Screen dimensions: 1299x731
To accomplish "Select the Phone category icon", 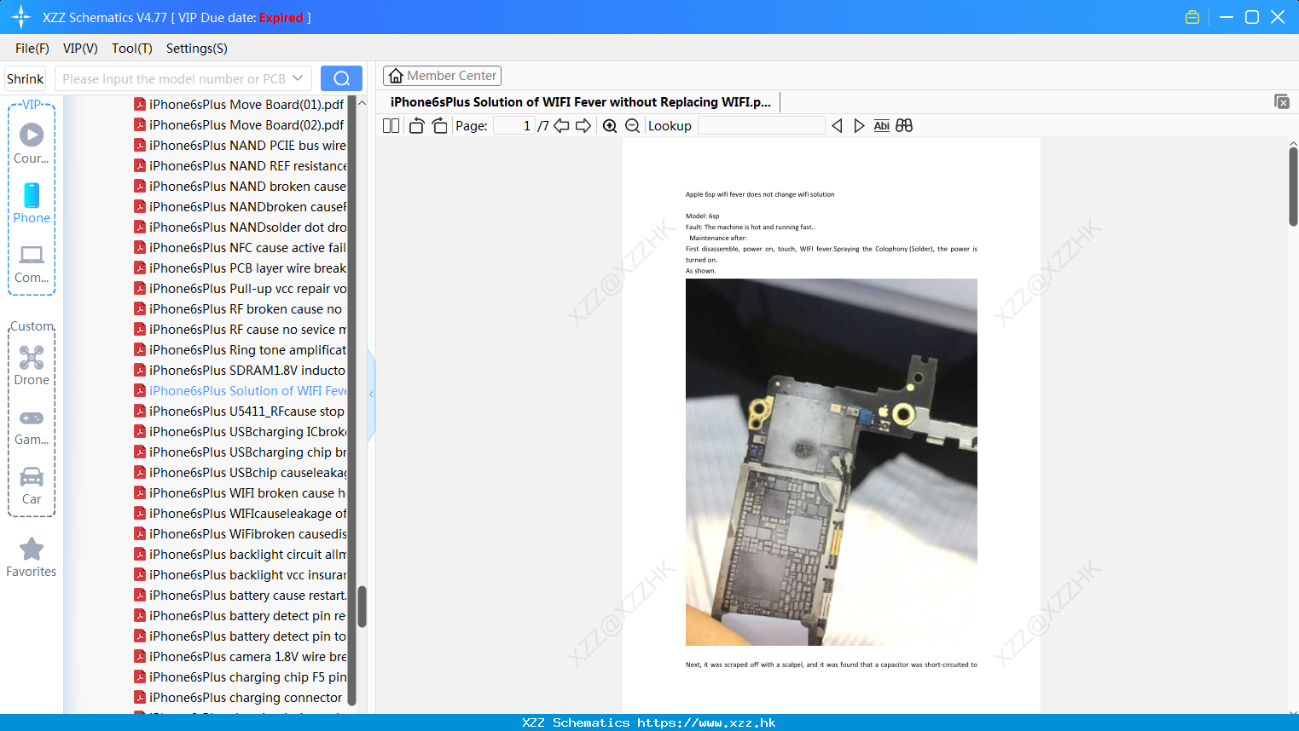I will [x=32, y=203].
